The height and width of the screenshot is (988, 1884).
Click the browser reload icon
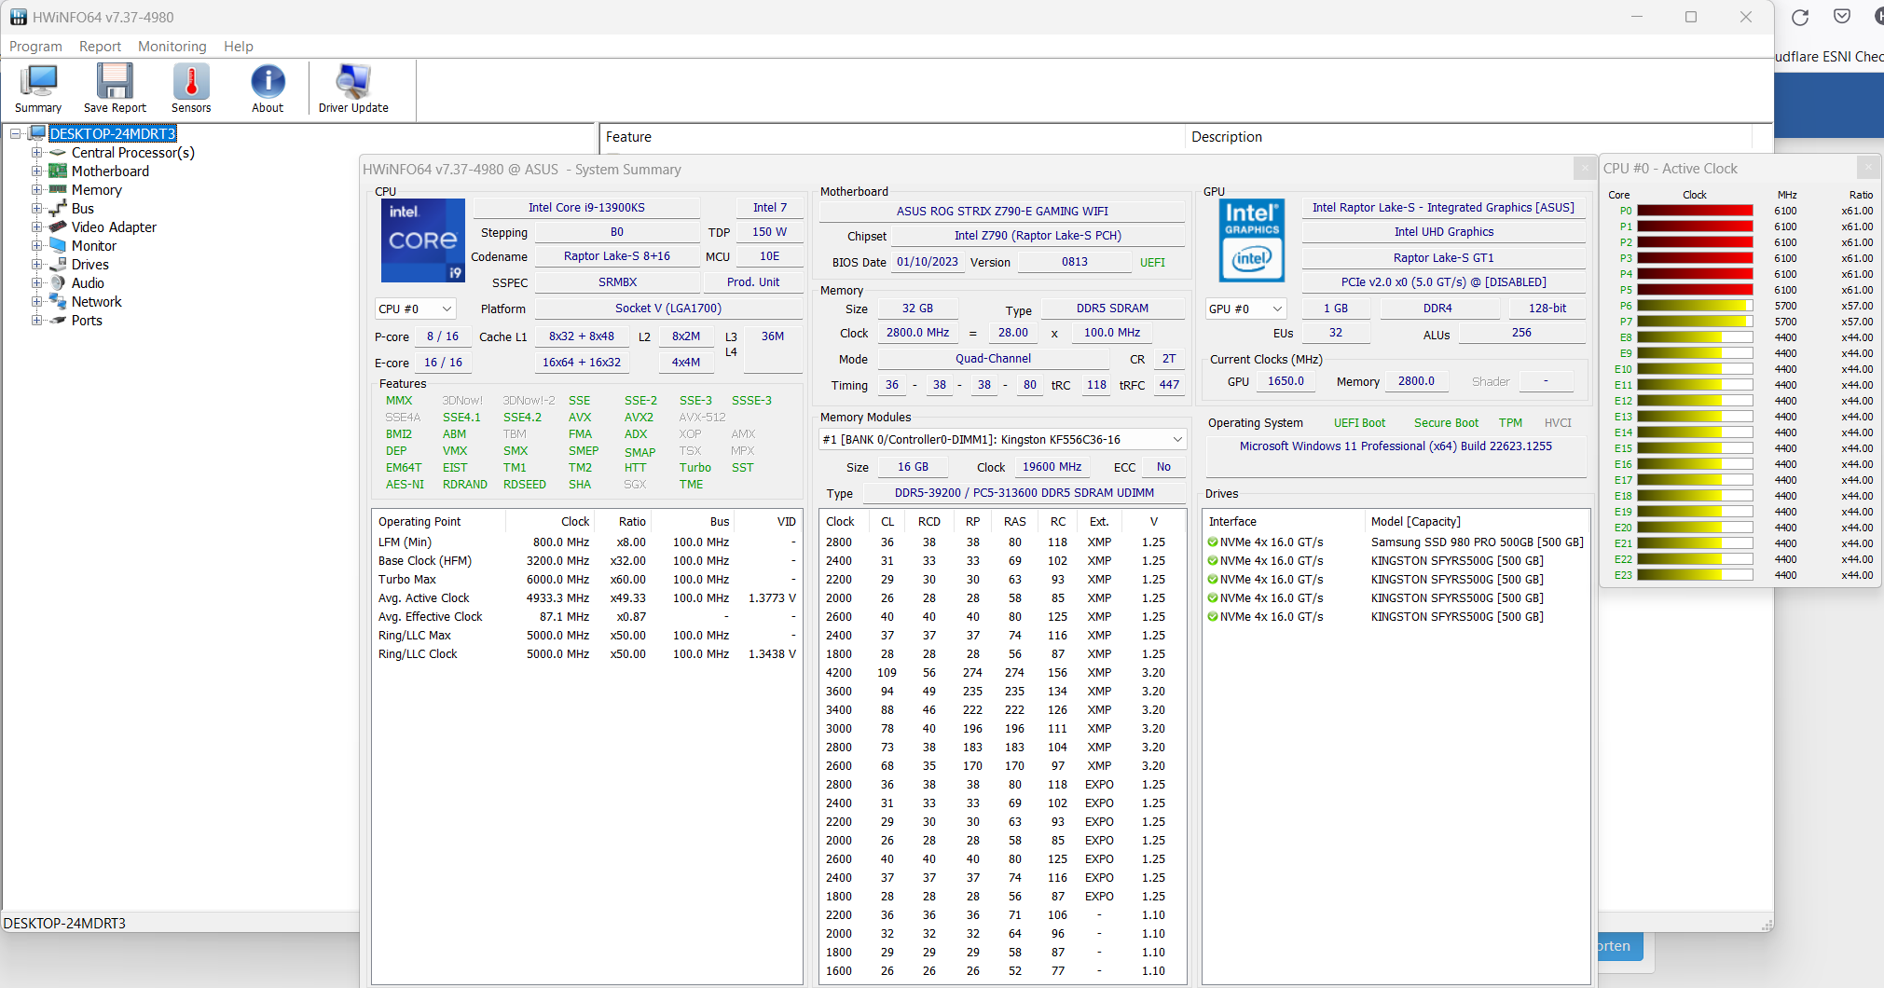(1800, 17)
